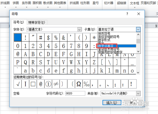This screenshot has width=158, height=114.
Task: Select the ≠ recent symbol
Action: pyautogui.click(x=56, y=84)
